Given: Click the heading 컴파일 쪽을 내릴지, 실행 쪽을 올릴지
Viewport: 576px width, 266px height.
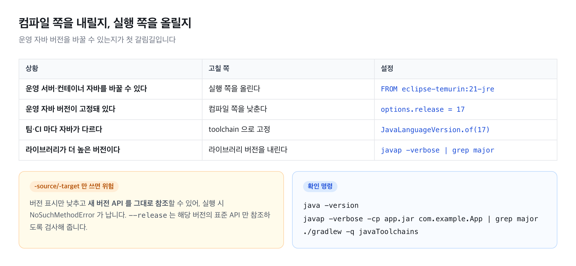Looking at the screenshot, I should [x=105, y=23].
